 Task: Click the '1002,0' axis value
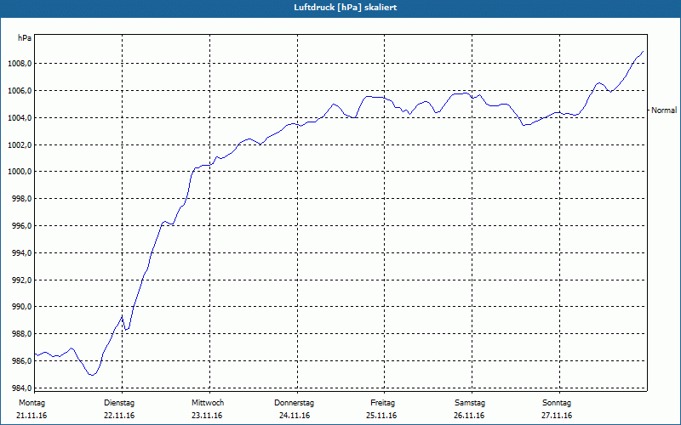tap(21, 144)
